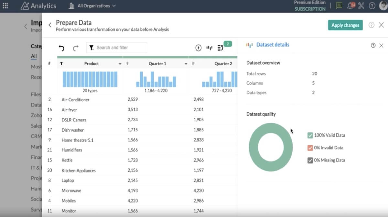Select the DSLR Camera product cell
388x217 pixels.
click(74, 120)
